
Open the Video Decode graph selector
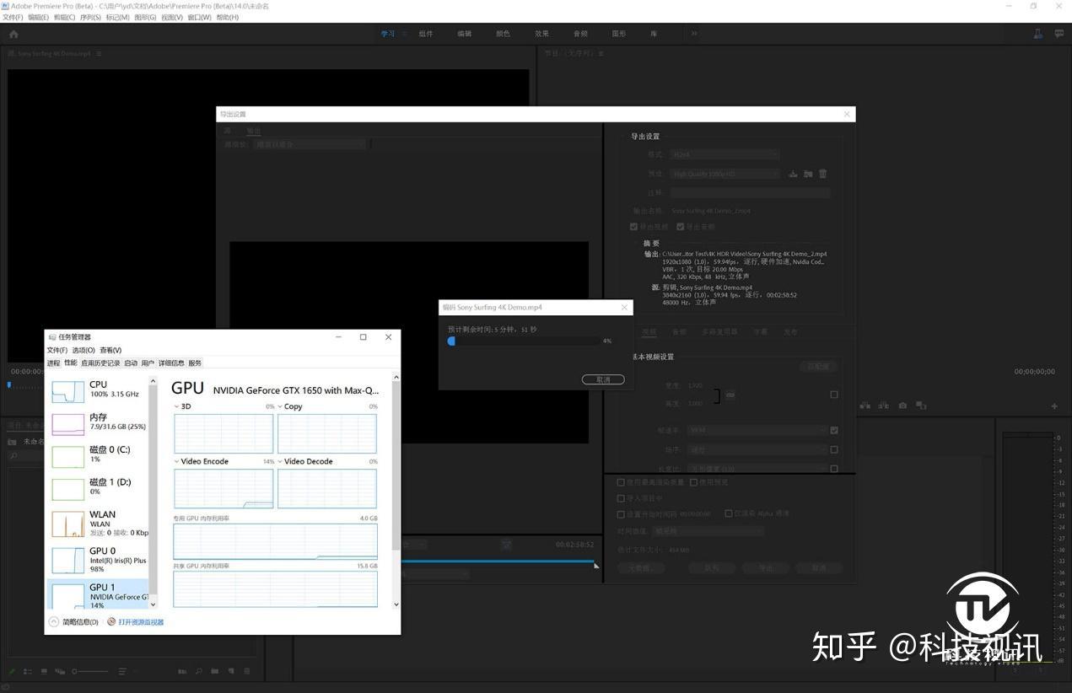coord(304,461)
